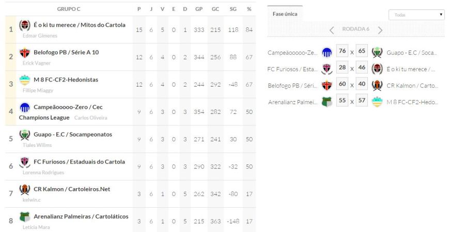
Task: Click the M 8 FC-CF2-Hedonistas crest in standings
Action: (25, 80)
